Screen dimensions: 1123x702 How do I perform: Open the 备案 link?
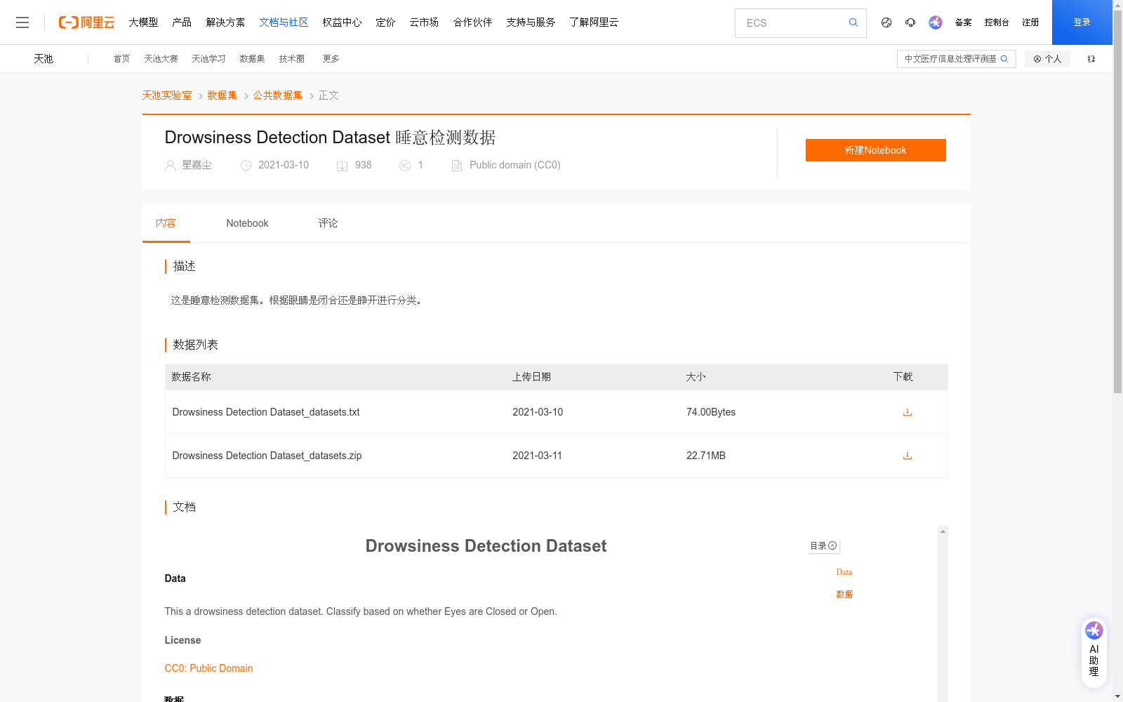963,22
